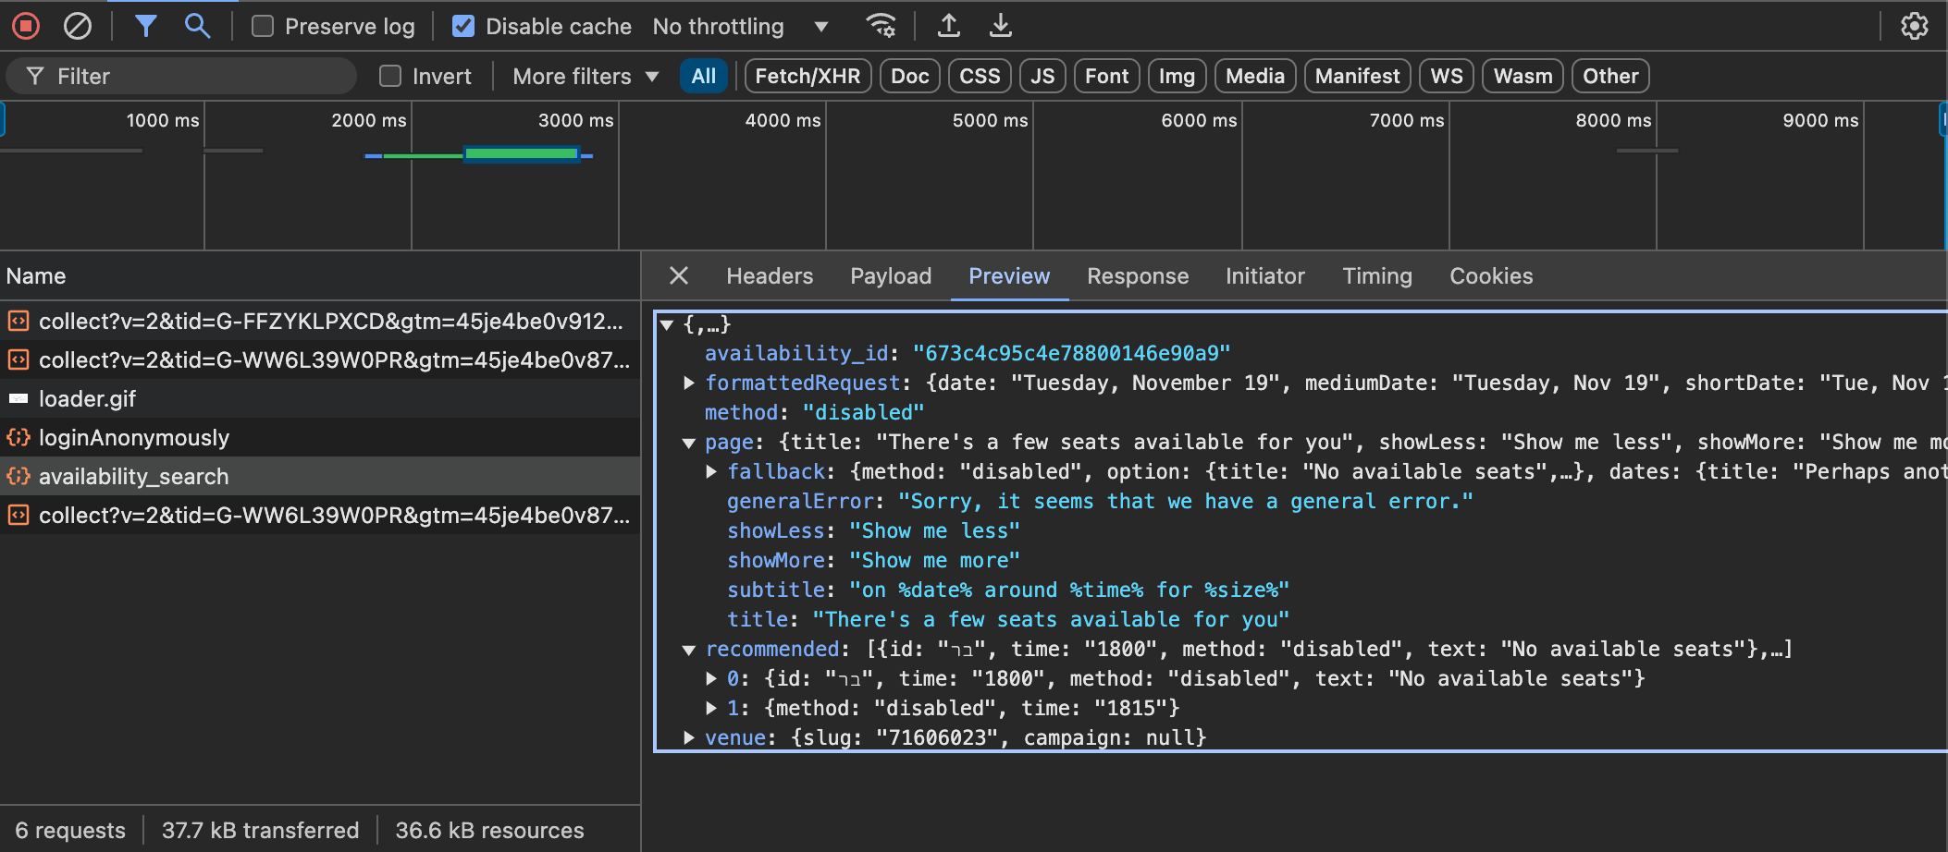Filter by Fetch/XHR requests
The width and height of the screenshot is (1948, 852).
pyautogui.click(x=808, y=76)
